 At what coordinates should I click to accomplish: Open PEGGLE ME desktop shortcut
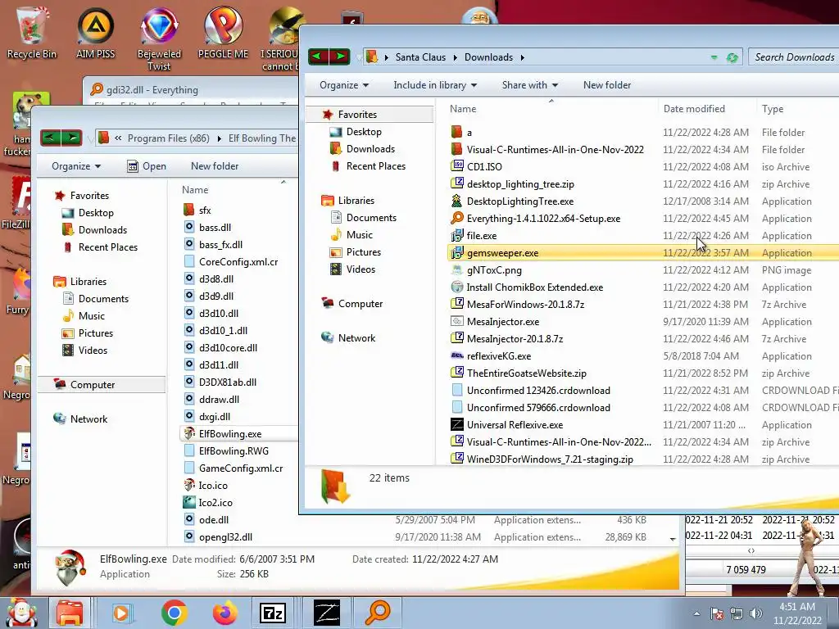[x=223, y=31]
